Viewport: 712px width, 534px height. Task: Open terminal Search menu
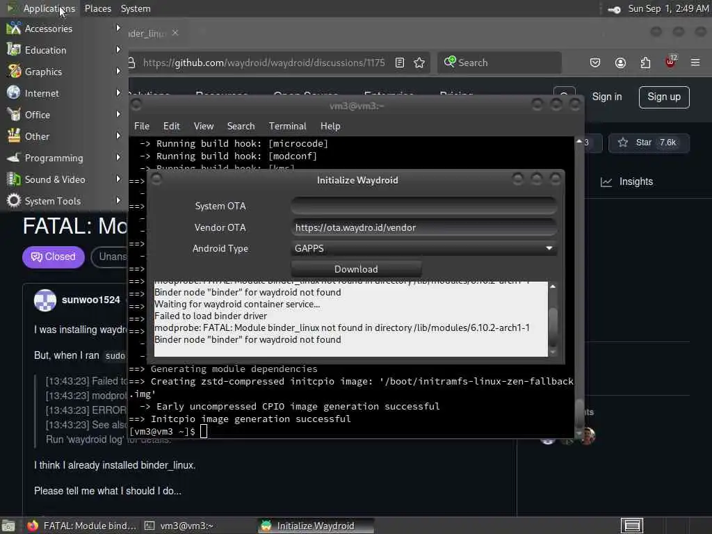click(241, 127)
